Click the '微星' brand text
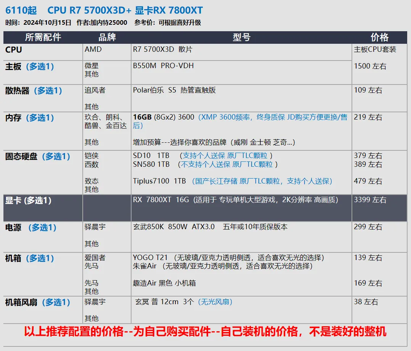 pos(92,66)
